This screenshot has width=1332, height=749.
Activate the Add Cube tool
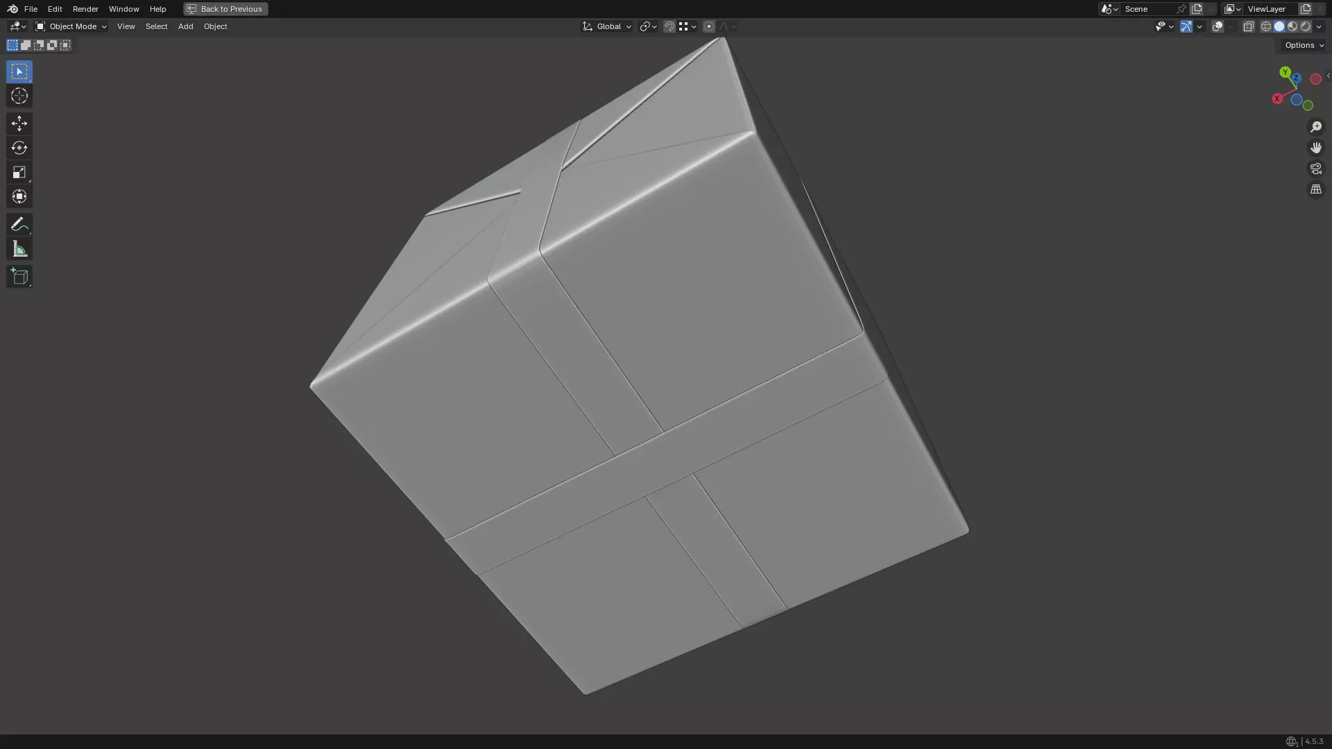coord(19,277)
